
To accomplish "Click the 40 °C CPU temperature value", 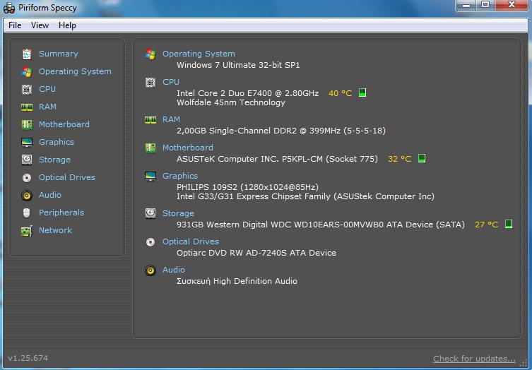I will click(341, 93).
